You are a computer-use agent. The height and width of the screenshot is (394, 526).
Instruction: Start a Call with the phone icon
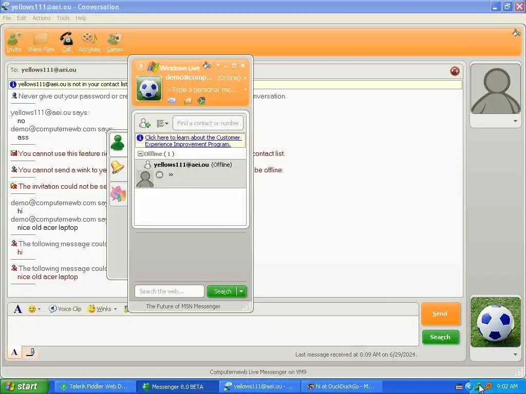click(66, 42)
